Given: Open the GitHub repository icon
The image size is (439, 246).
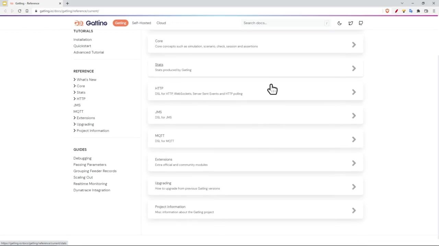Looking at the screenshot, I should click(361, 23).
